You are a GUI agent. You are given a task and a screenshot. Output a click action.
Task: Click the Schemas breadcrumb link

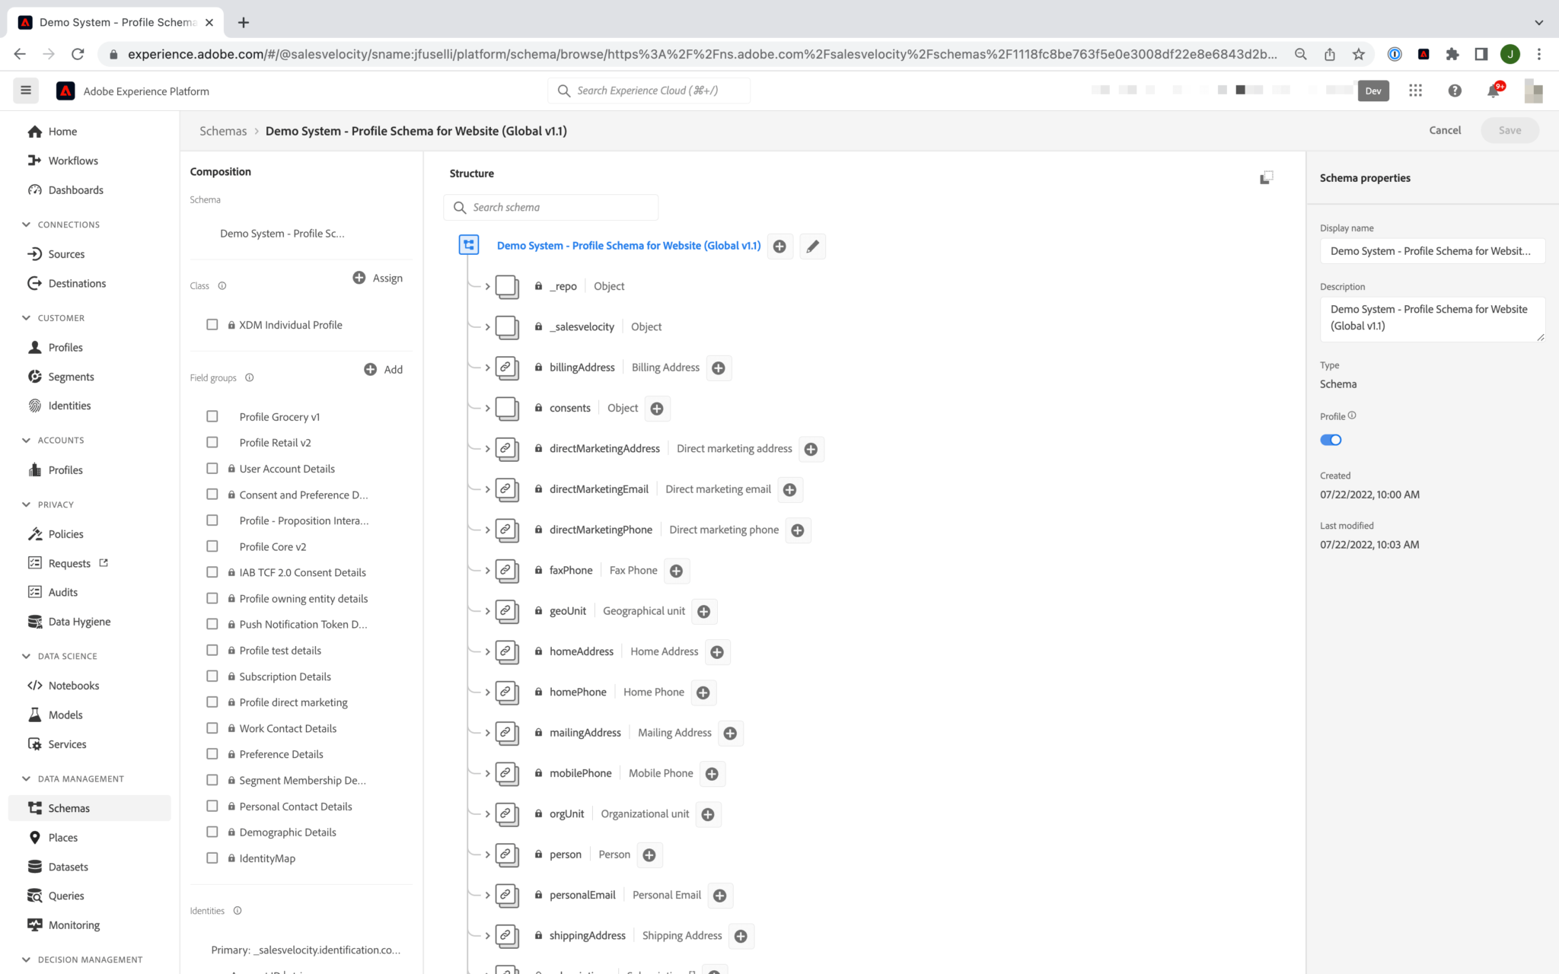click(x=222, y=130)
